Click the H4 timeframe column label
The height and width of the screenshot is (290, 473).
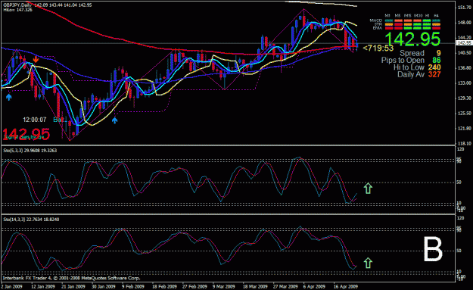coord(436,16)
